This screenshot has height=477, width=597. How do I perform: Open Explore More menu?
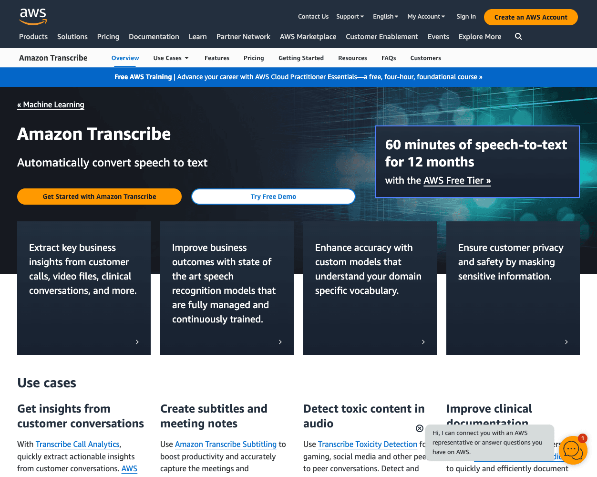pos(480,37)
